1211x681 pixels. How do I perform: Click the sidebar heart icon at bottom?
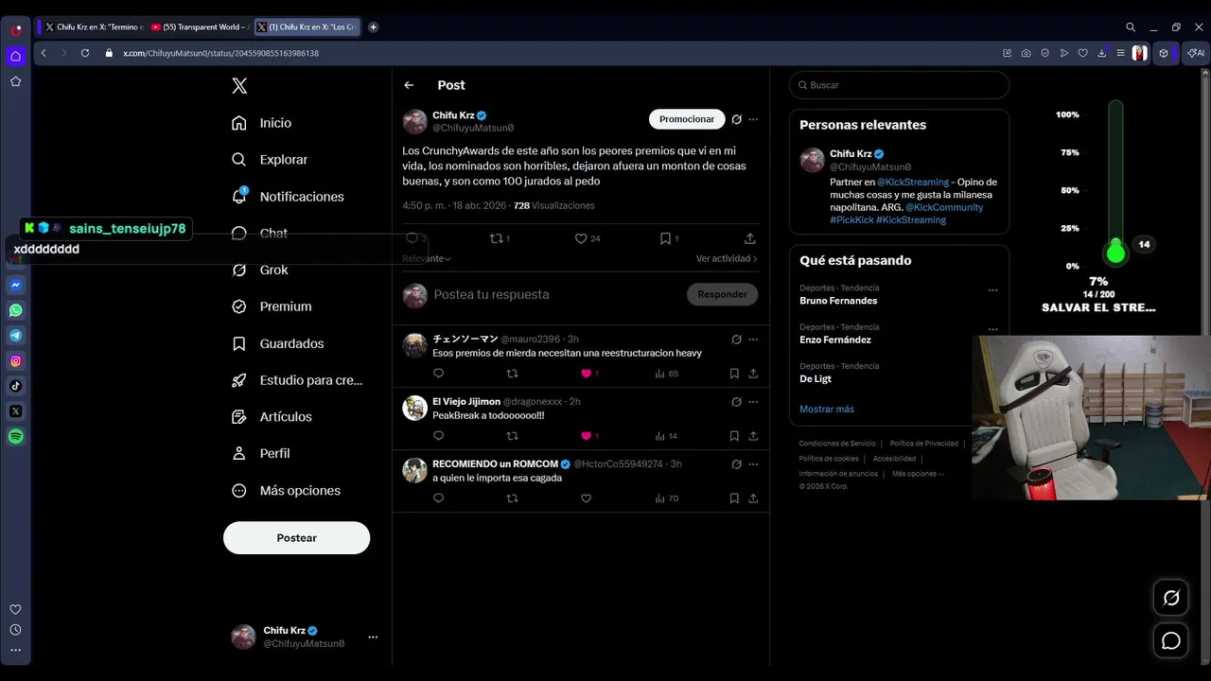coord(15,610)
